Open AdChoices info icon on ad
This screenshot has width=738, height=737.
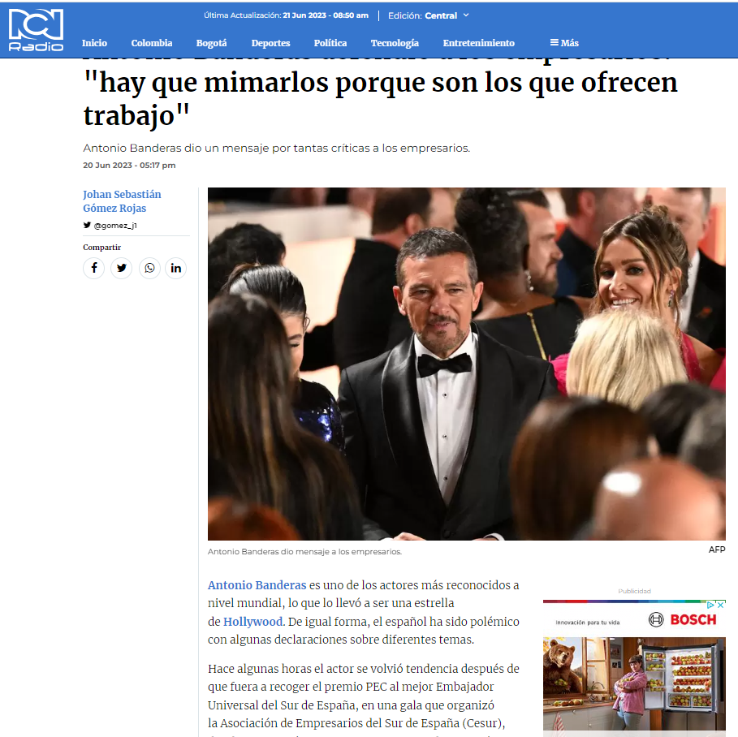712,606
